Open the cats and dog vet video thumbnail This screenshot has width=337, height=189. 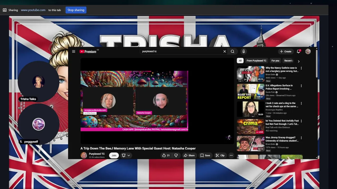click(x=250, y=109)
